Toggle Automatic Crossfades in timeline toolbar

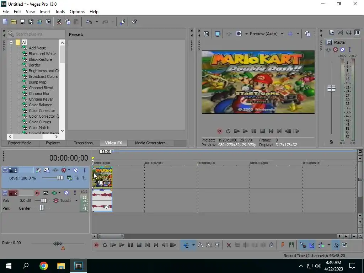(311, 245)
